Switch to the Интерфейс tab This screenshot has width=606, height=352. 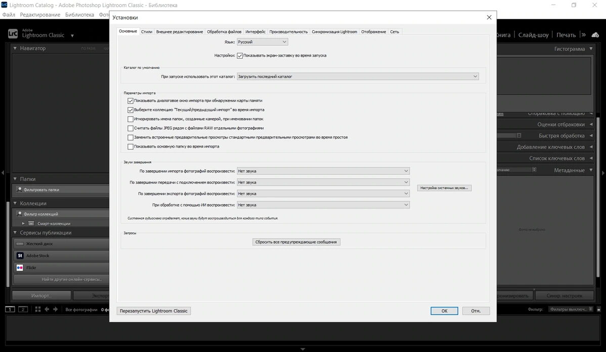tap(256, 31)
